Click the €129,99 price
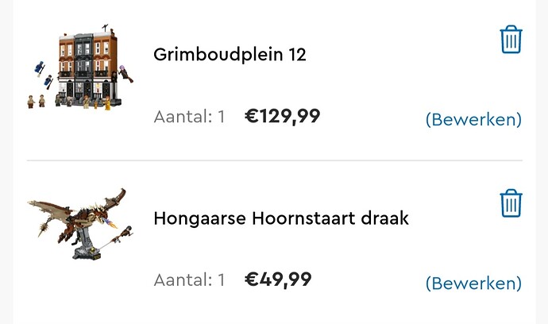This screenshot has height=324, width=548. 283,117
